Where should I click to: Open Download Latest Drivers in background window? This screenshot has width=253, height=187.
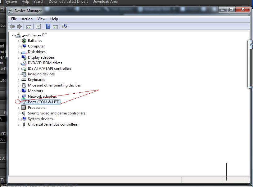point(68,2)
